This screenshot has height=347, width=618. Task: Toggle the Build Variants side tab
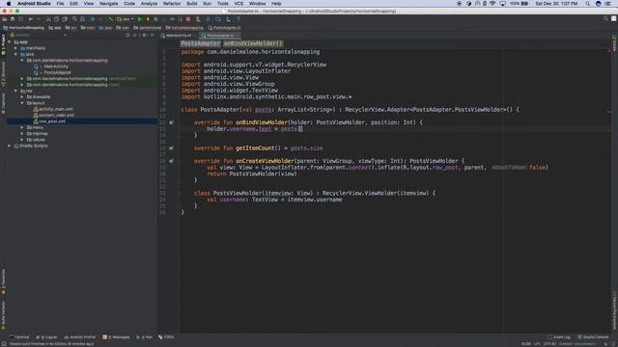coord(3,315)
